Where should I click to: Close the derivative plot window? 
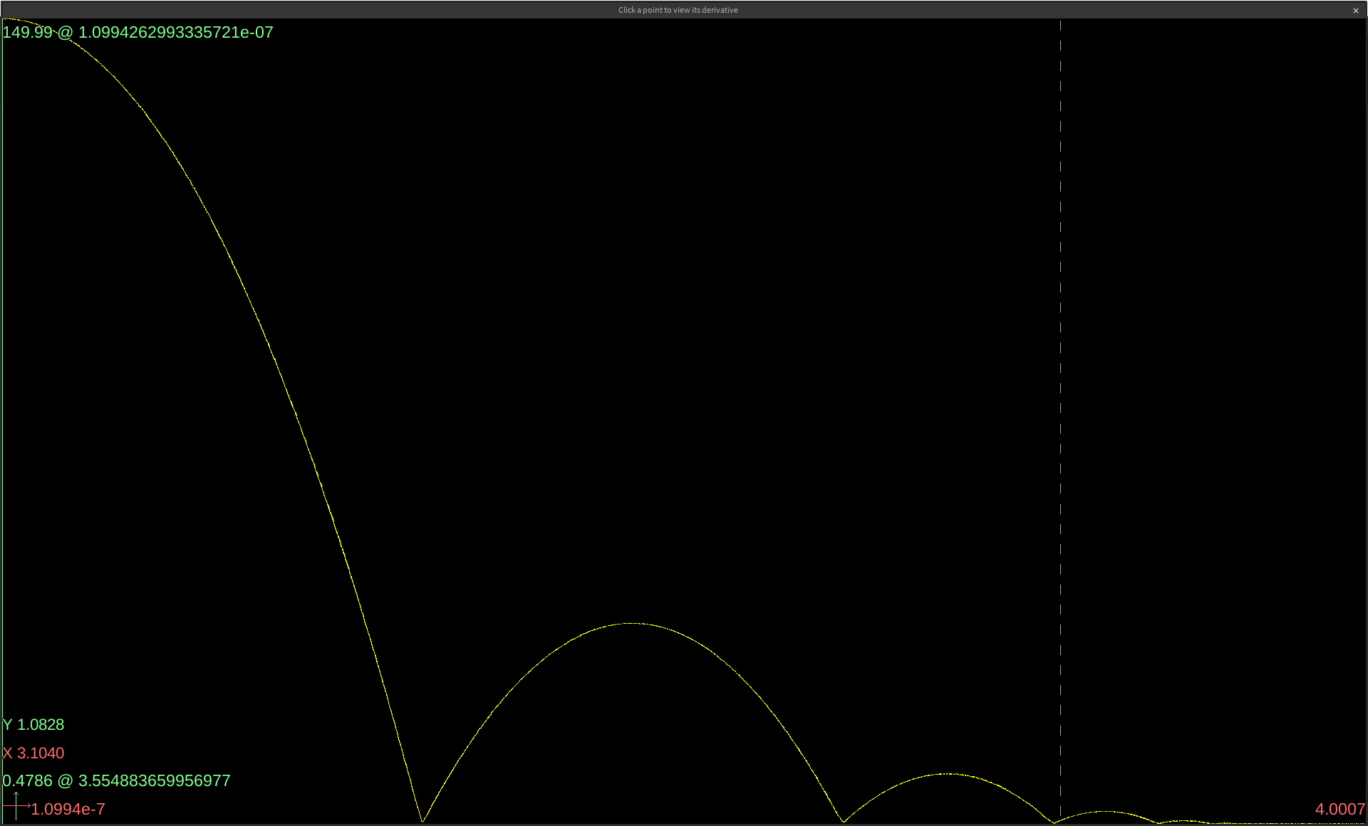coord(1355,11)
